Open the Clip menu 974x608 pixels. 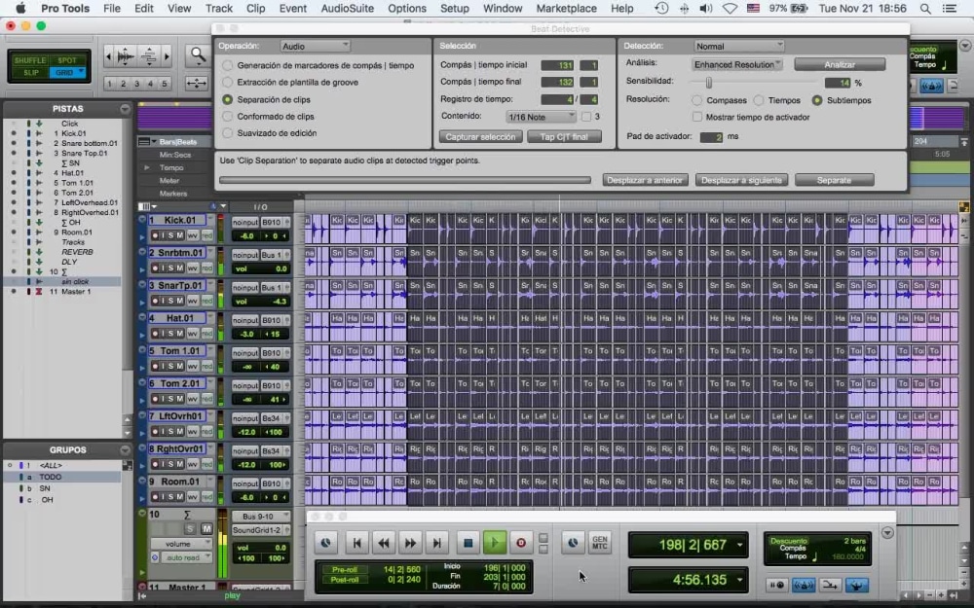click(x=255, y=9)
